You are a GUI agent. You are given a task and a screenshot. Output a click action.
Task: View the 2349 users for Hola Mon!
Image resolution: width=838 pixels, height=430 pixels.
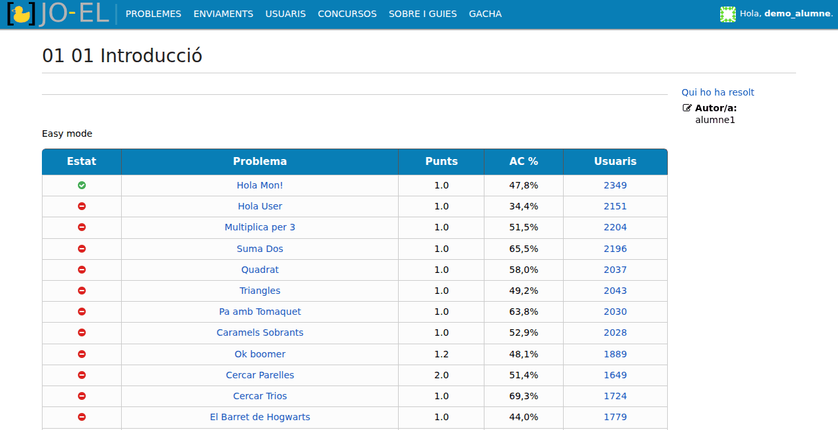point(615,185)
